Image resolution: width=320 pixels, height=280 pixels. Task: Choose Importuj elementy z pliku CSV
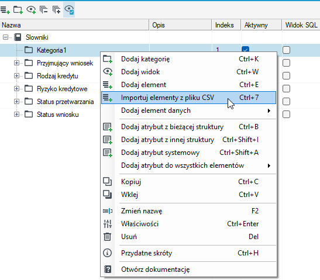(x=188, y=98)
